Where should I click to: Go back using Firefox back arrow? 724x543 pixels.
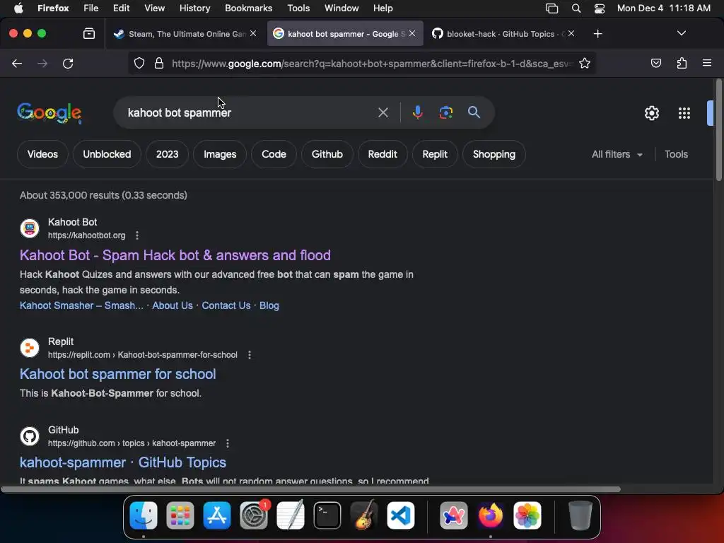click(x=17, y=63)
